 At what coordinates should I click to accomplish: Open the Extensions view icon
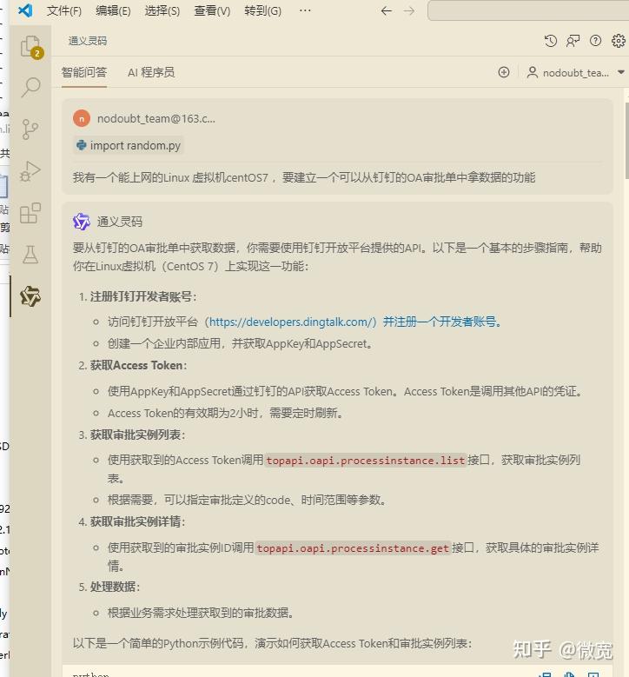click(x=30, y=213)
